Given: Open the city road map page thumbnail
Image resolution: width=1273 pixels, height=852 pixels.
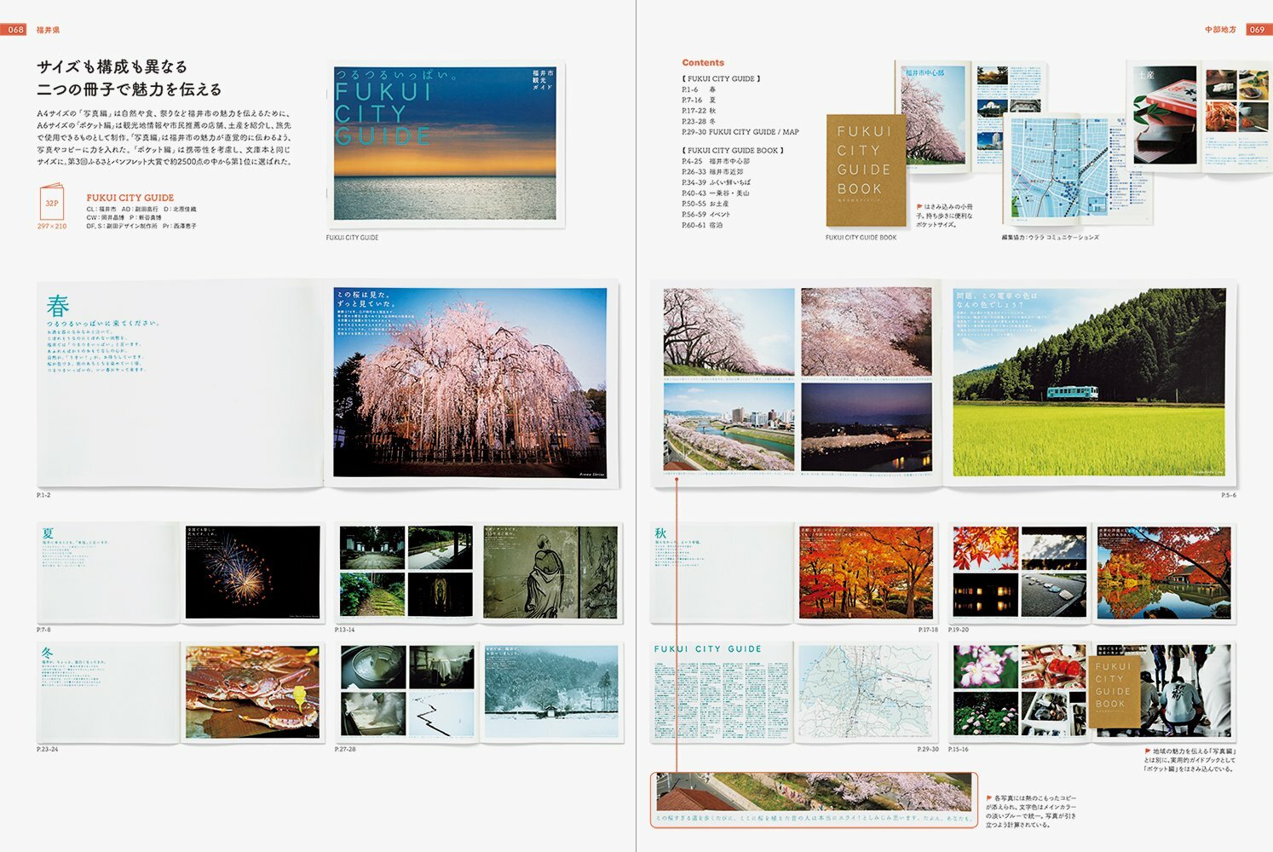Looking at the screenshot, I should pos(867,692).
